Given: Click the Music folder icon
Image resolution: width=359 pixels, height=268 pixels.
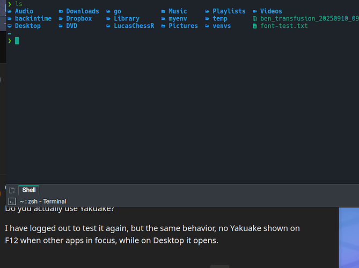Looking at the screenshot, I should (163, 11).
